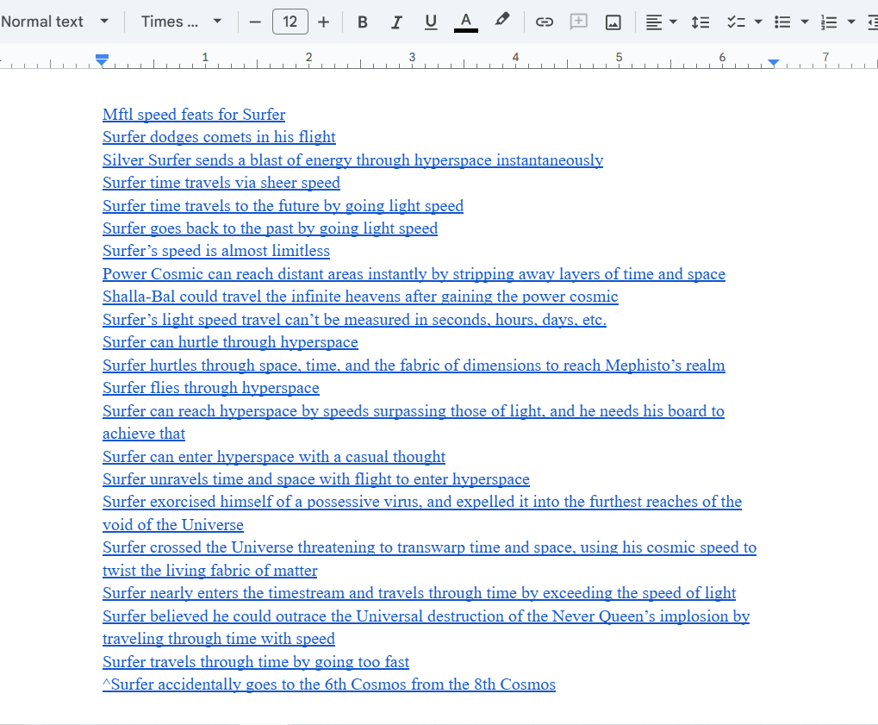Viewport: 878px width, 725px height.
Task: Expand the bulleted list options arrow
Action: pos(805,22)
